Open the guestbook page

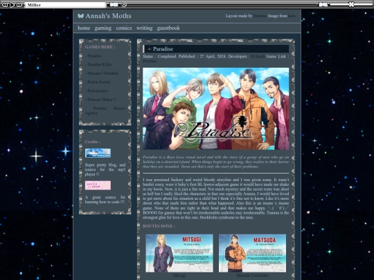(168, 28)
